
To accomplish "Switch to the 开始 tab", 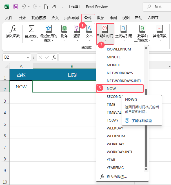I will [x=22, y=18].
